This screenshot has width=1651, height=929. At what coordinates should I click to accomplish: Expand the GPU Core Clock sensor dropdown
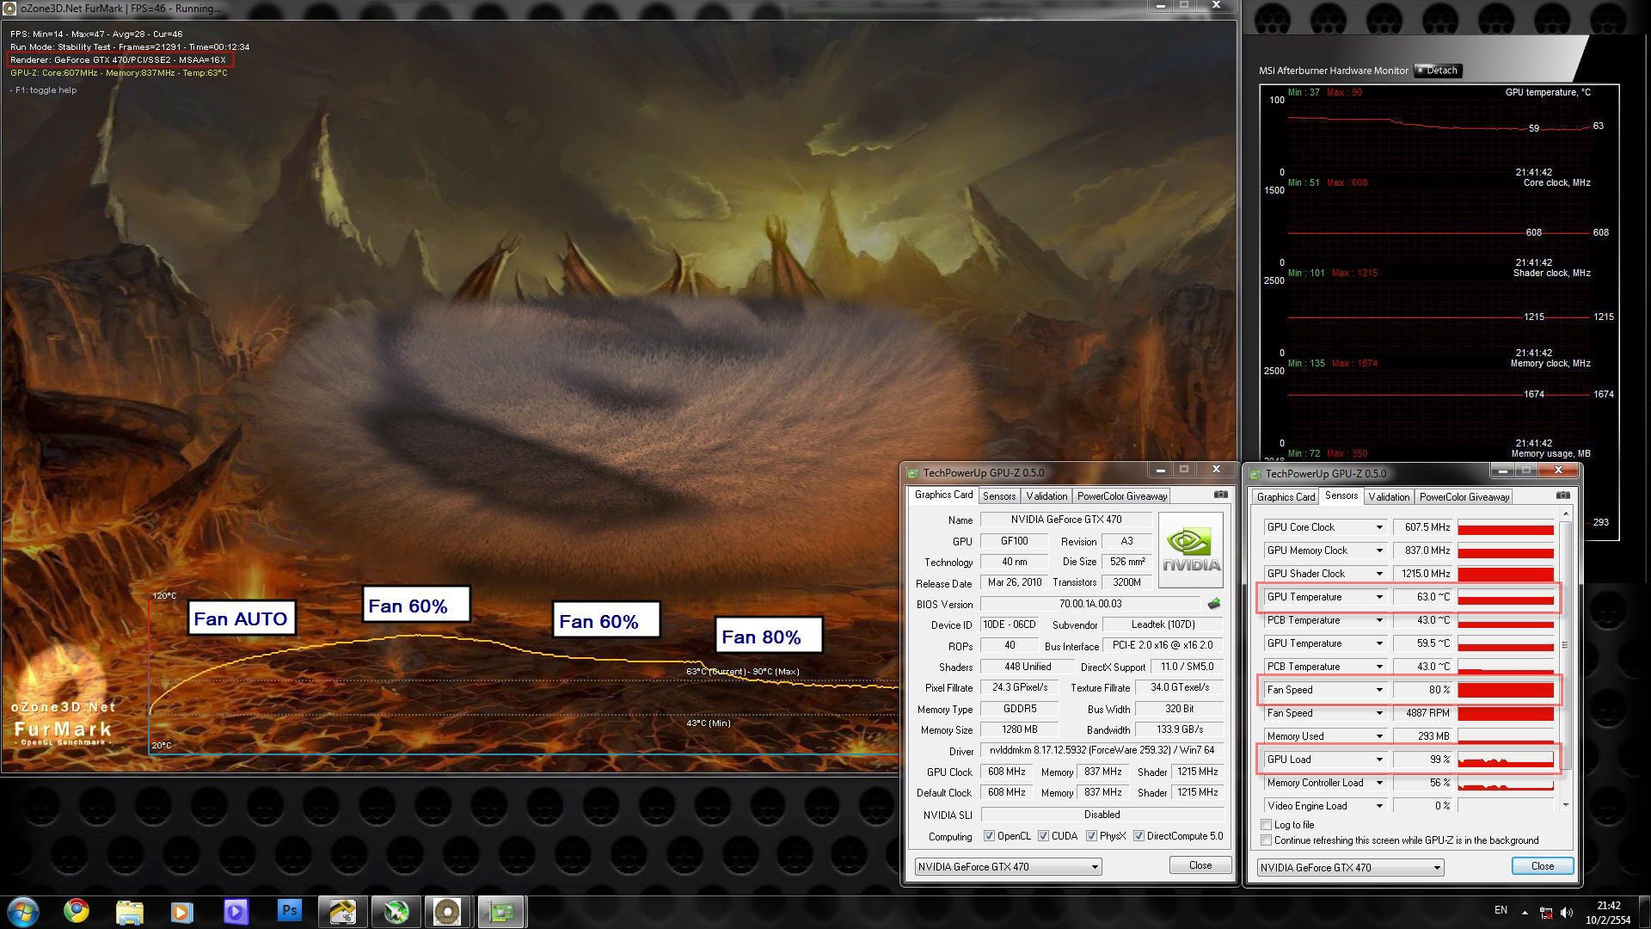[x=1378, y=527]
